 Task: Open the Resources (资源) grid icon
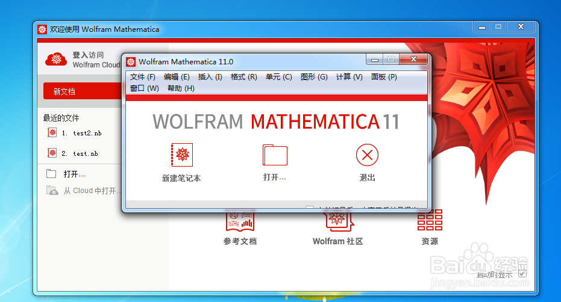pyautogui.click(x=430, y=220)
